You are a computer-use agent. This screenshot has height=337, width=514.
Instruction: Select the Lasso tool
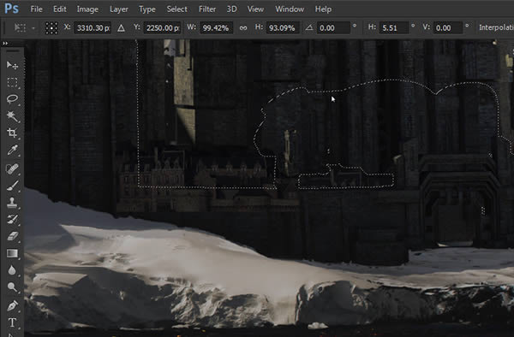click(12, 99)
